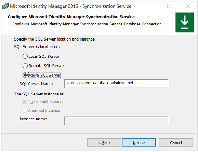The width and height of the screenshot is (198, 152).
Task: Click the Instance name text box
Action: click(x=116, y=121)
